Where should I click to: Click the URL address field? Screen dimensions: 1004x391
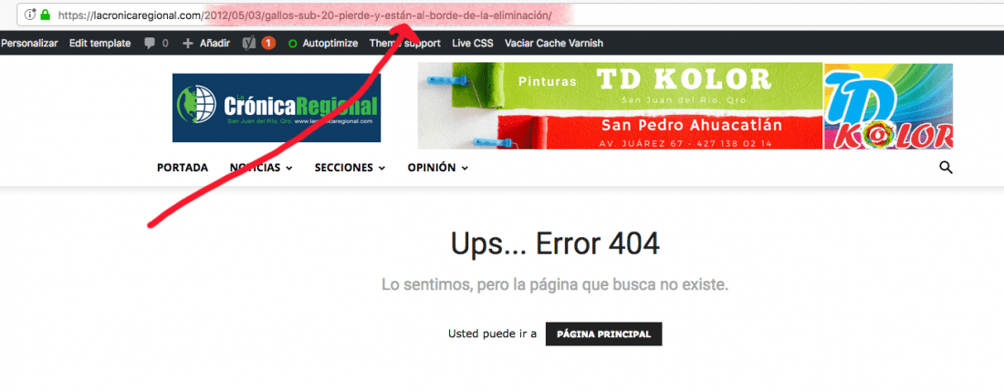(x=509, y=14)
